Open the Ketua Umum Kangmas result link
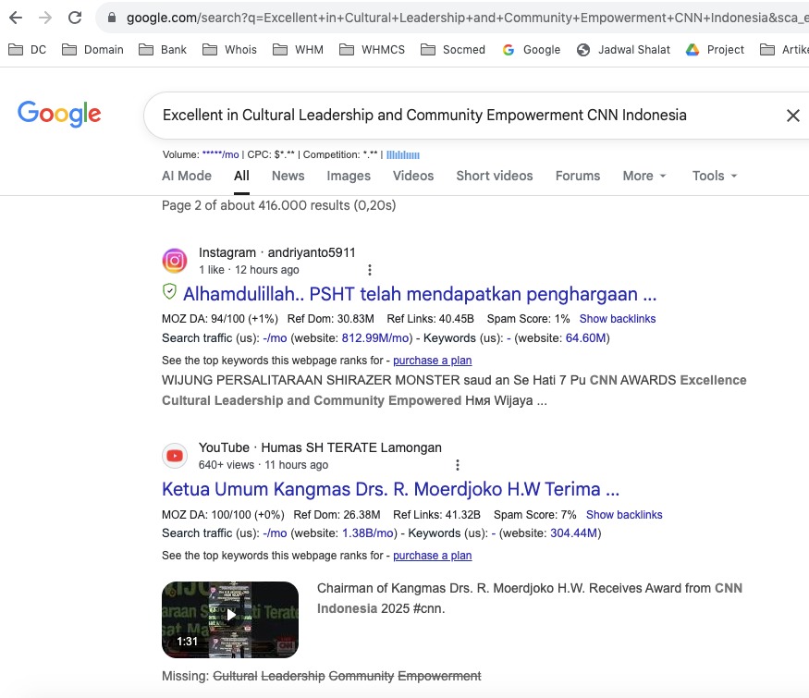This screenshot has width=809, height=698. point(390,489)
